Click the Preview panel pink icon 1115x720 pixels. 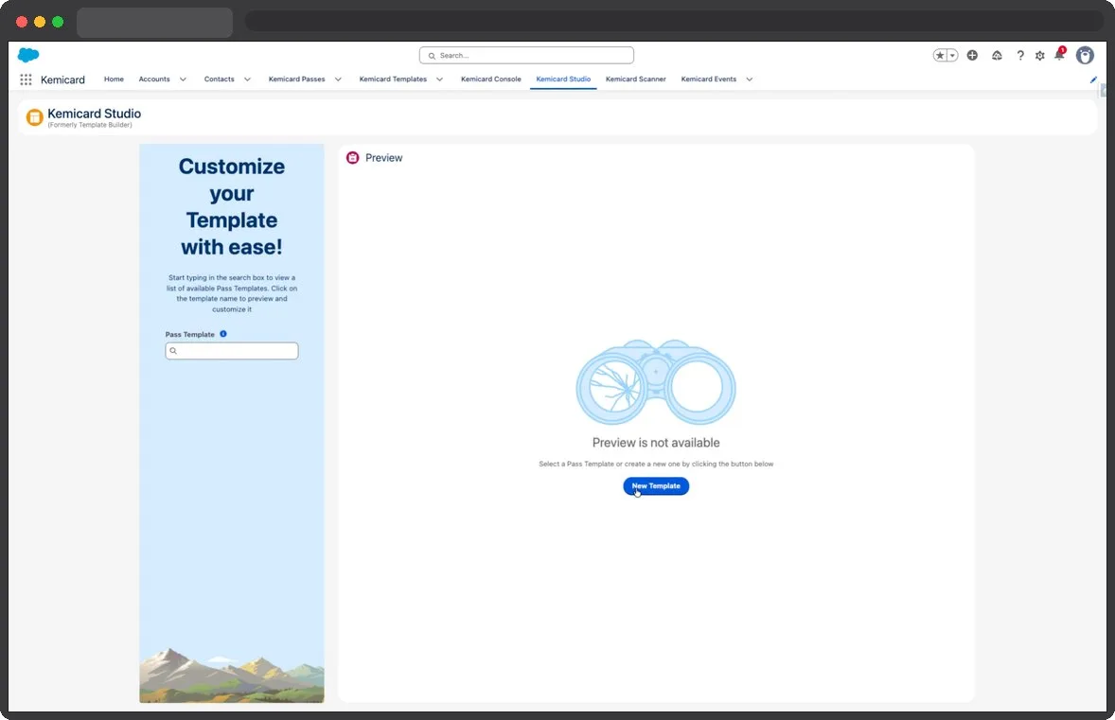[x=353, y=158]
